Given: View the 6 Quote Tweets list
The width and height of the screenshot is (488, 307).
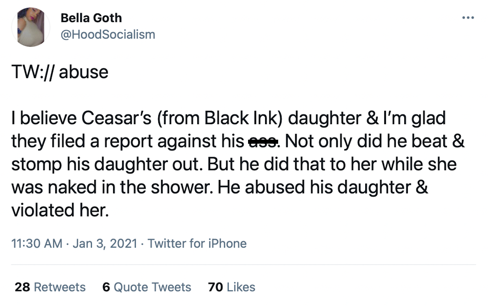Looking at the screenshot, I should click(147, 287).
